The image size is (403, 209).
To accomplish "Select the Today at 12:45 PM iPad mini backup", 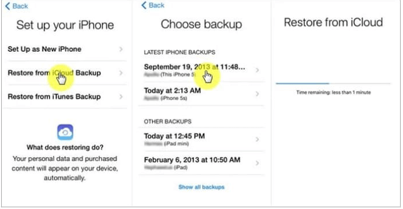I will tap(201, 139).
